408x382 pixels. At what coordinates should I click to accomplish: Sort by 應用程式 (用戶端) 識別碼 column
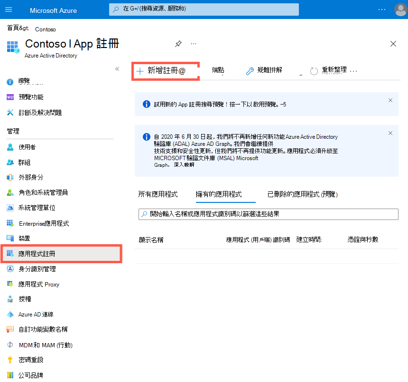[x=258, y=240]
